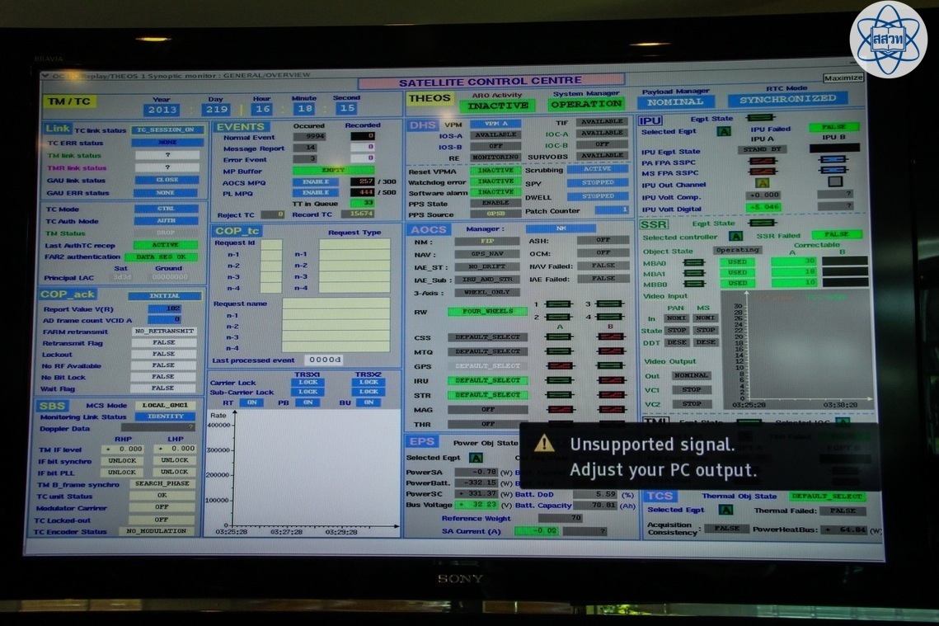Click reaction wheel 4 status icon
This screenshot has height=626, width=939.
[609, 317]
